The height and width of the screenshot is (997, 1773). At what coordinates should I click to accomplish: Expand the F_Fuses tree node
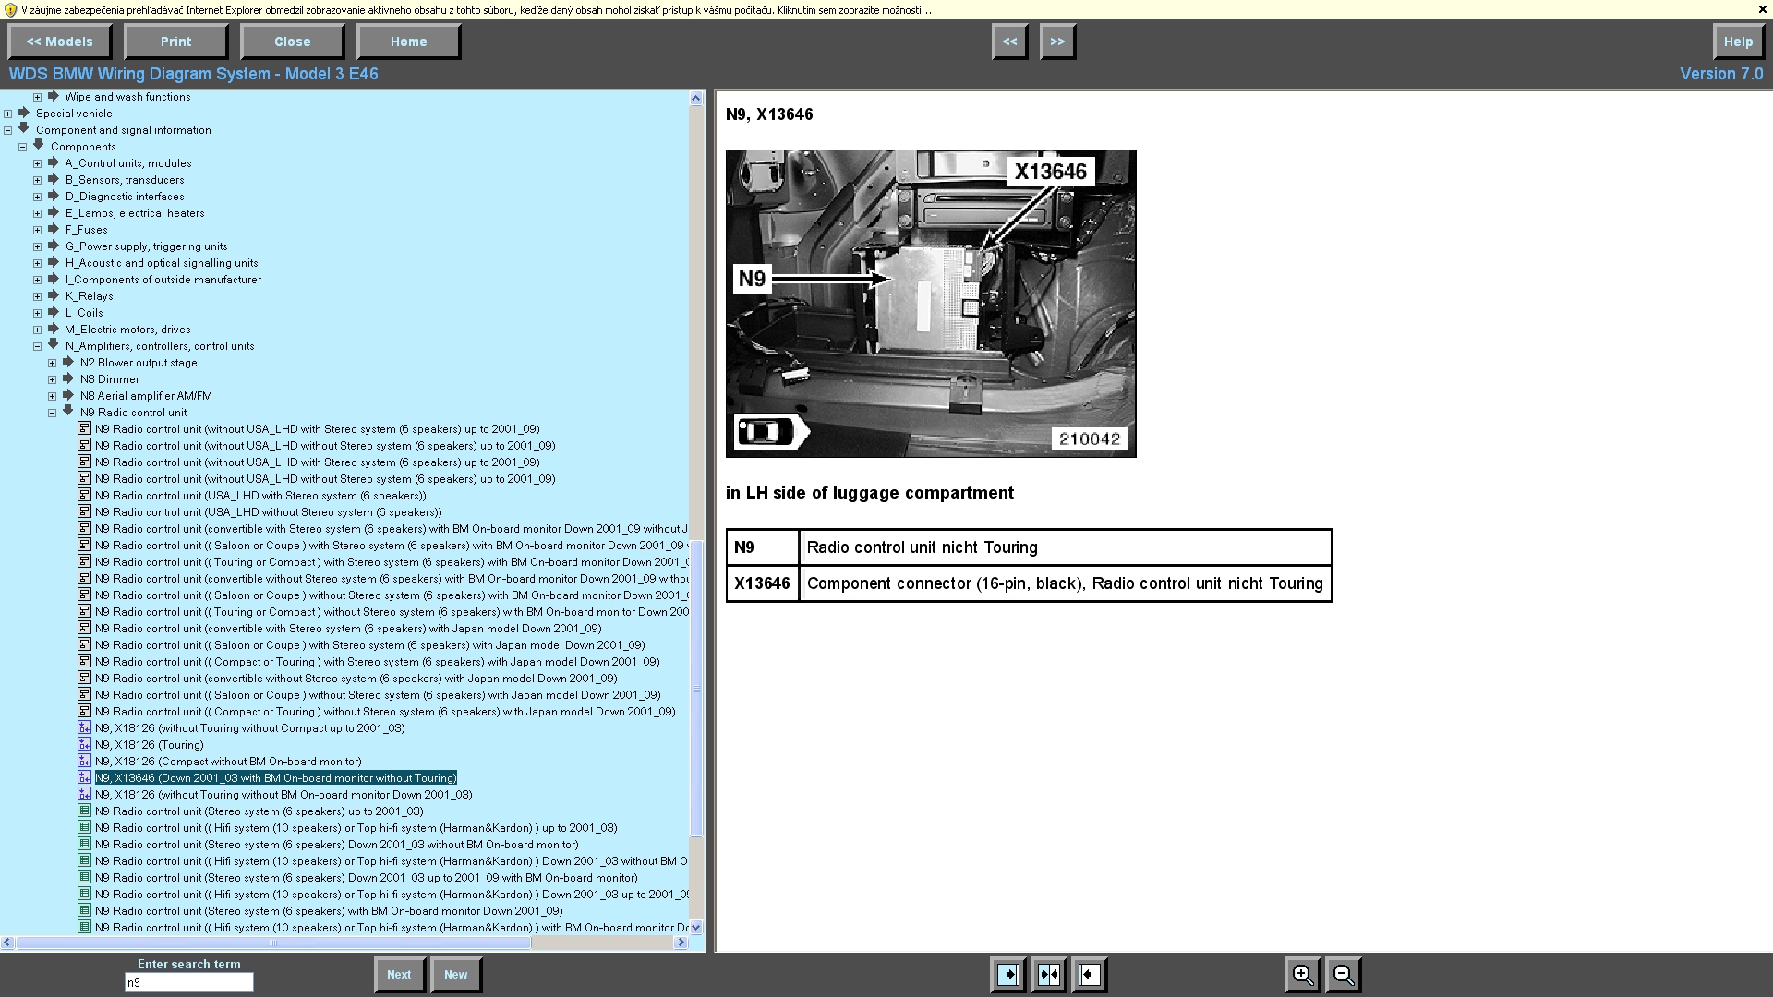(x=38, y=230)
